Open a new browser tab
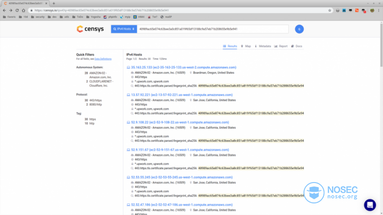This screenshot has width=383, height=215. coord(54,3)
